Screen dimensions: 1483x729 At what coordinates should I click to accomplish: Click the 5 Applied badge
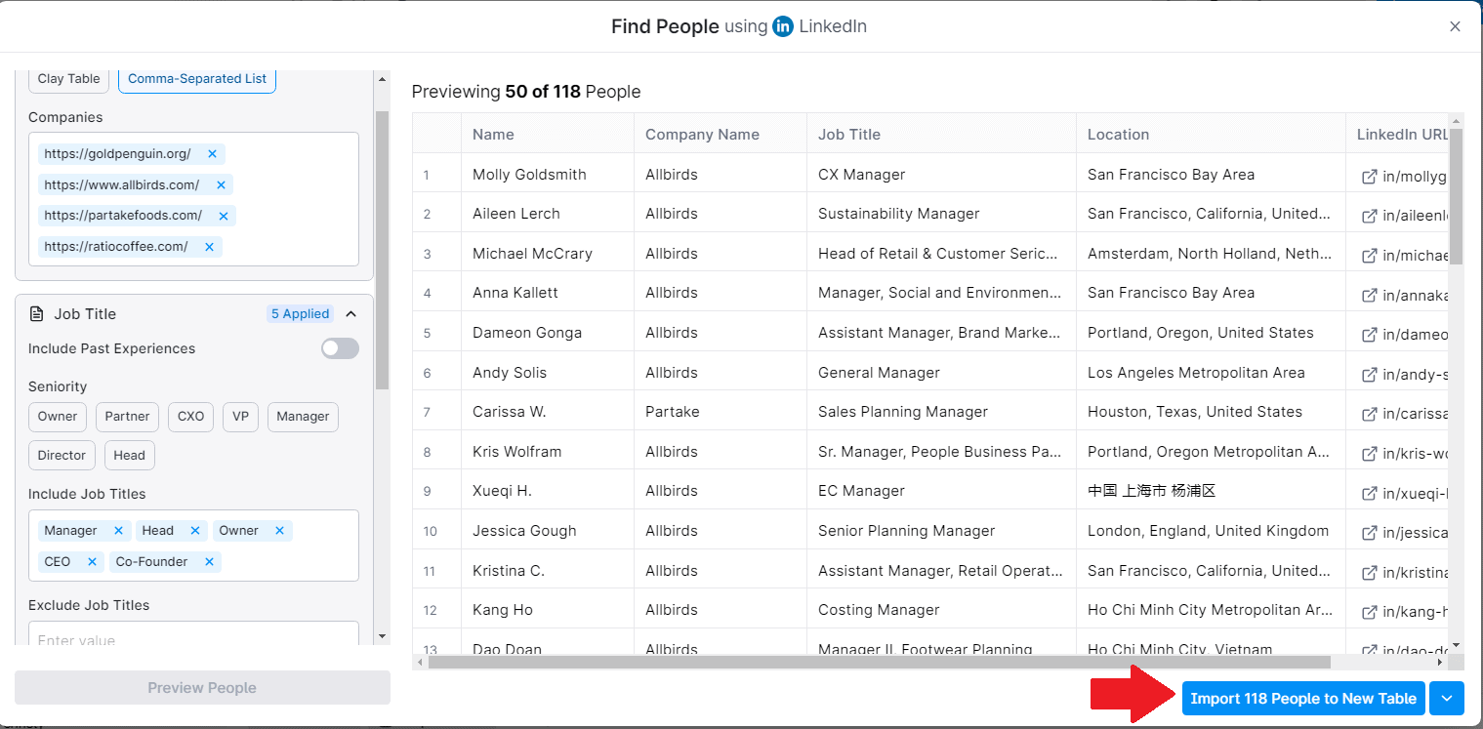(300, 314)
